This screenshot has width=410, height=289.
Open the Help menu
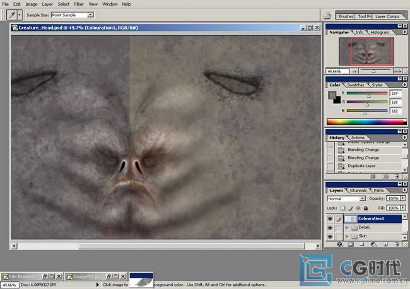pyautogui.click(x=126, y=4)
